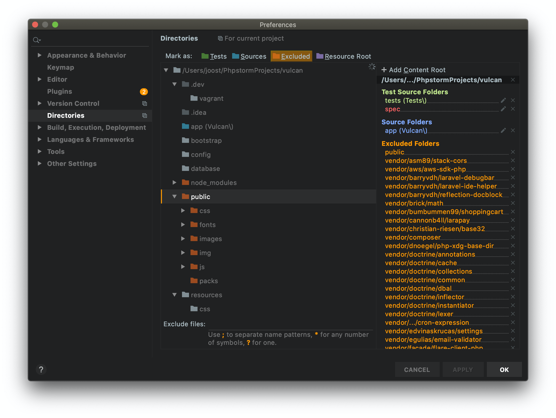Viewport: 556px width, 418px height.
Task: Remove public from Excluded Folders list
Action: pyautogui.click(x=513, y=152)
